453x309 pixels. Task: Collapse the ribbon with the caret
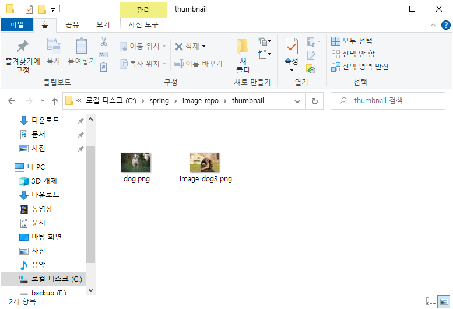[433, 25]
